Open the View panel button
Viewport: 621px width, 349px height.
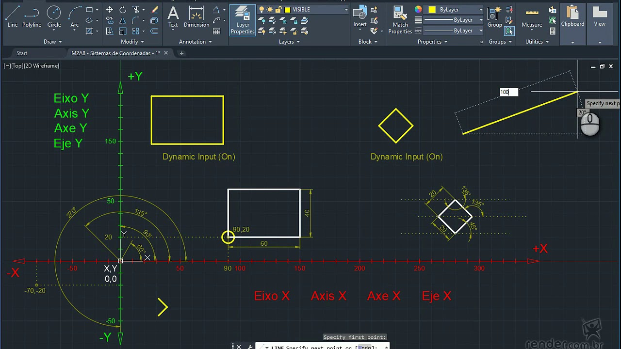600,24
